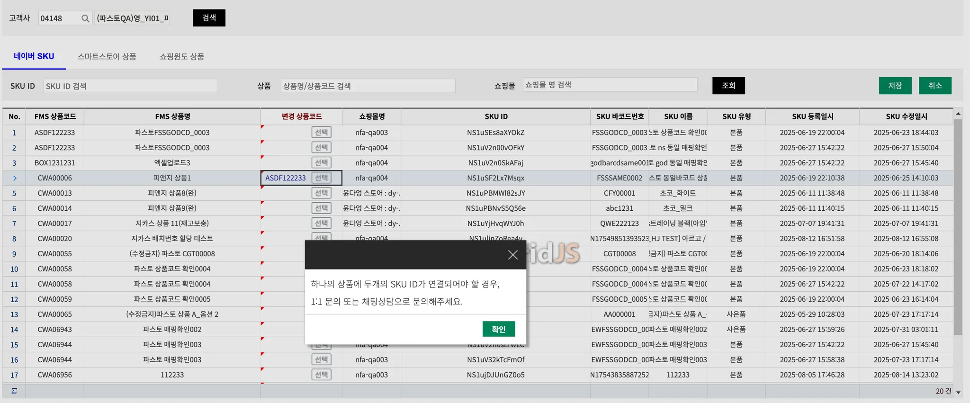The height and width of the screenshot is (403, 970).
Task: Focus the 쇼핑몰 명 search field
Action: tap(610, 85)
